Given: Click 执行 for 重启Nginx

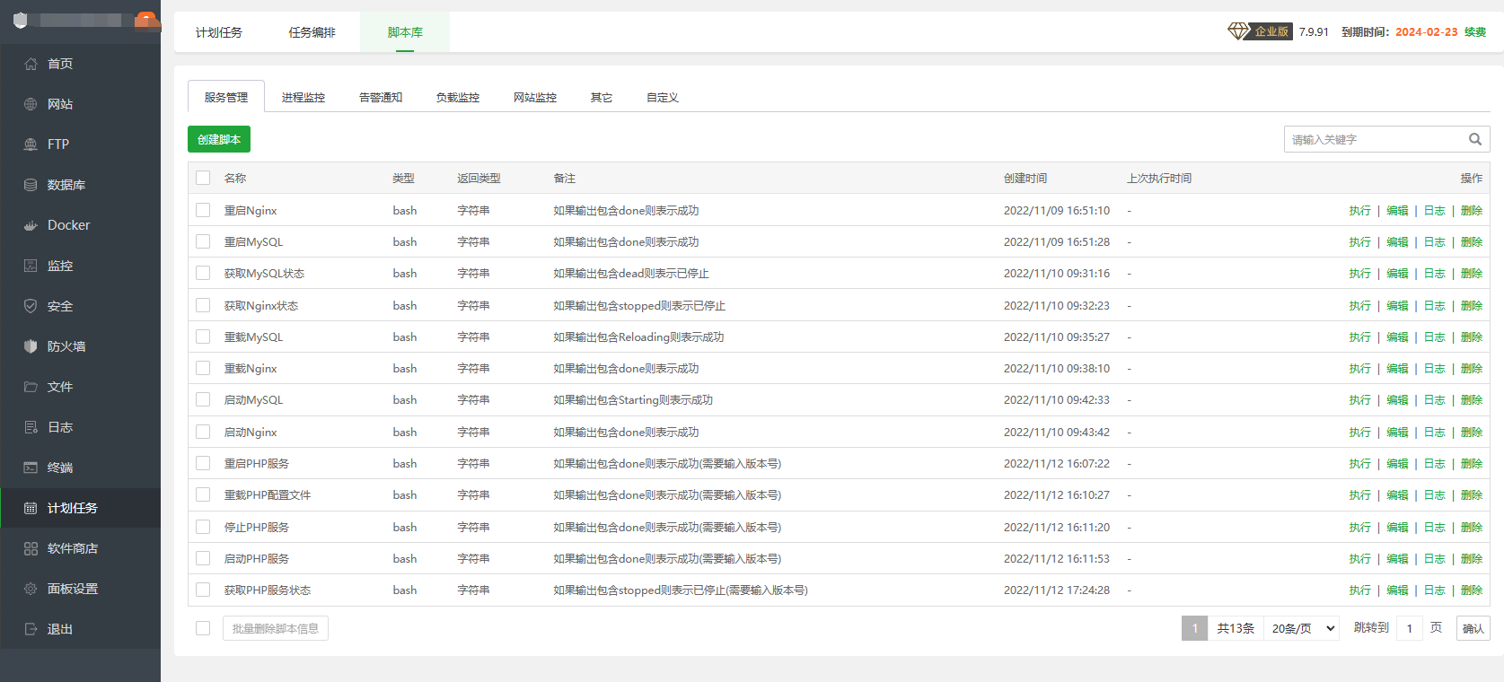Looking at the screenshot, I should point(1360,210).
